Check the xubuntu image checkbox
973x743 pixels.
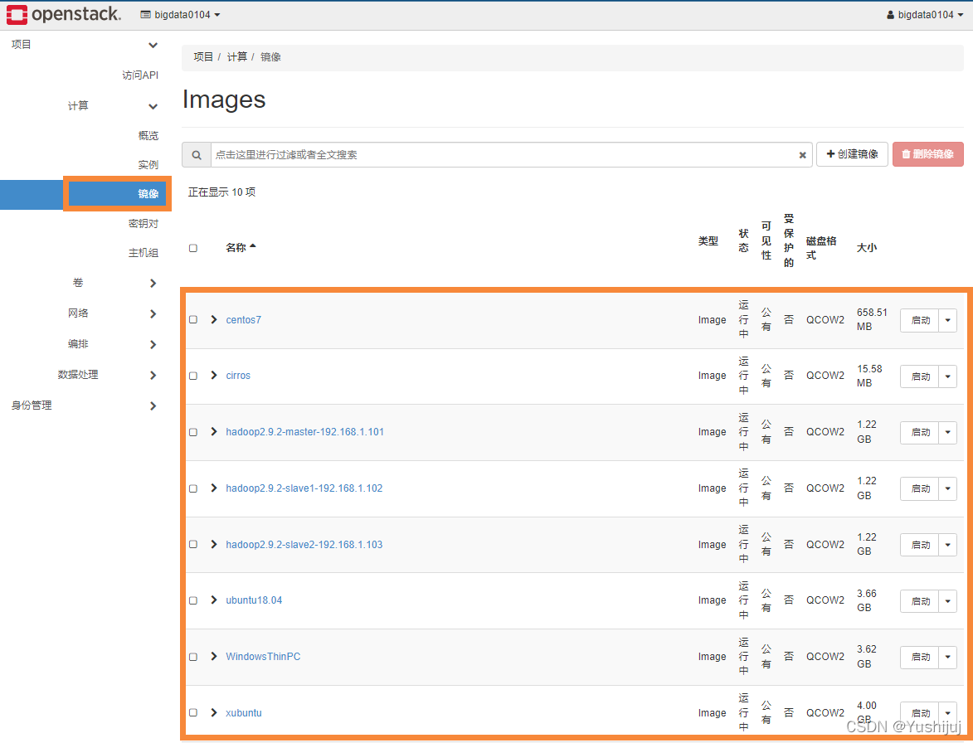point(193,712)
